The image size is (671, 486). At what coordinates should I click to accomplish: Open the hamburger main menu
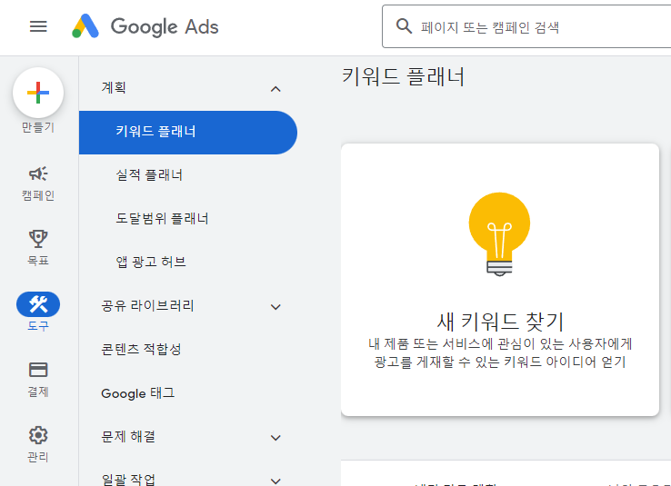click(38, 26)
